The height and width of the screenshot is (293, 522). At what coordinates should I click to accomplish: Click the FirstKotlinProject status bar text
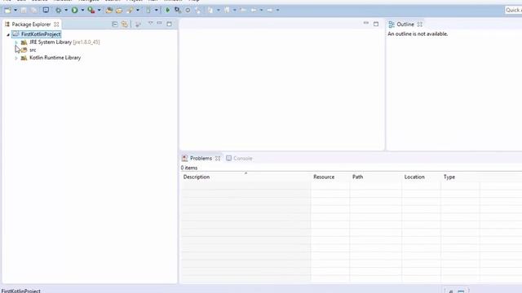tap(20, 291)
